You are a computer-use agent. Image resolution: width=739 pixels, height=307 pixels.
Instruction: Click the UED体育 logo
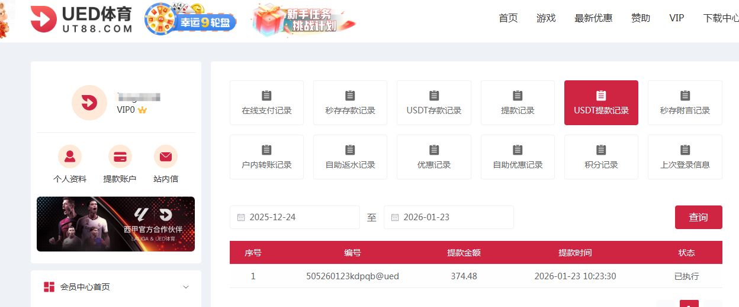[81, 19]
